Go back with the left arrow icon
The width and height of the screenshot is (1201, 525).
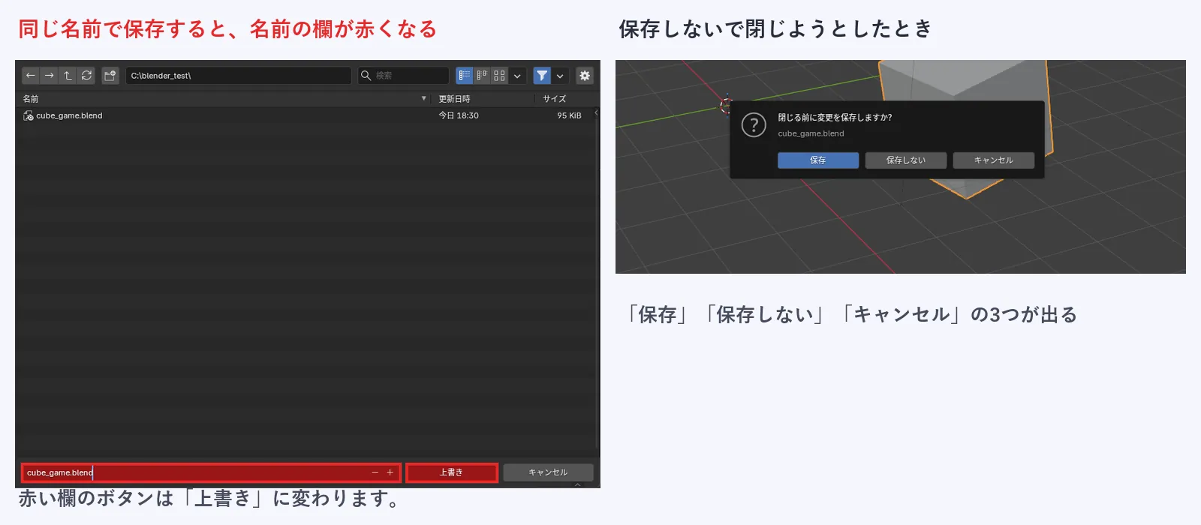[31, 76]
